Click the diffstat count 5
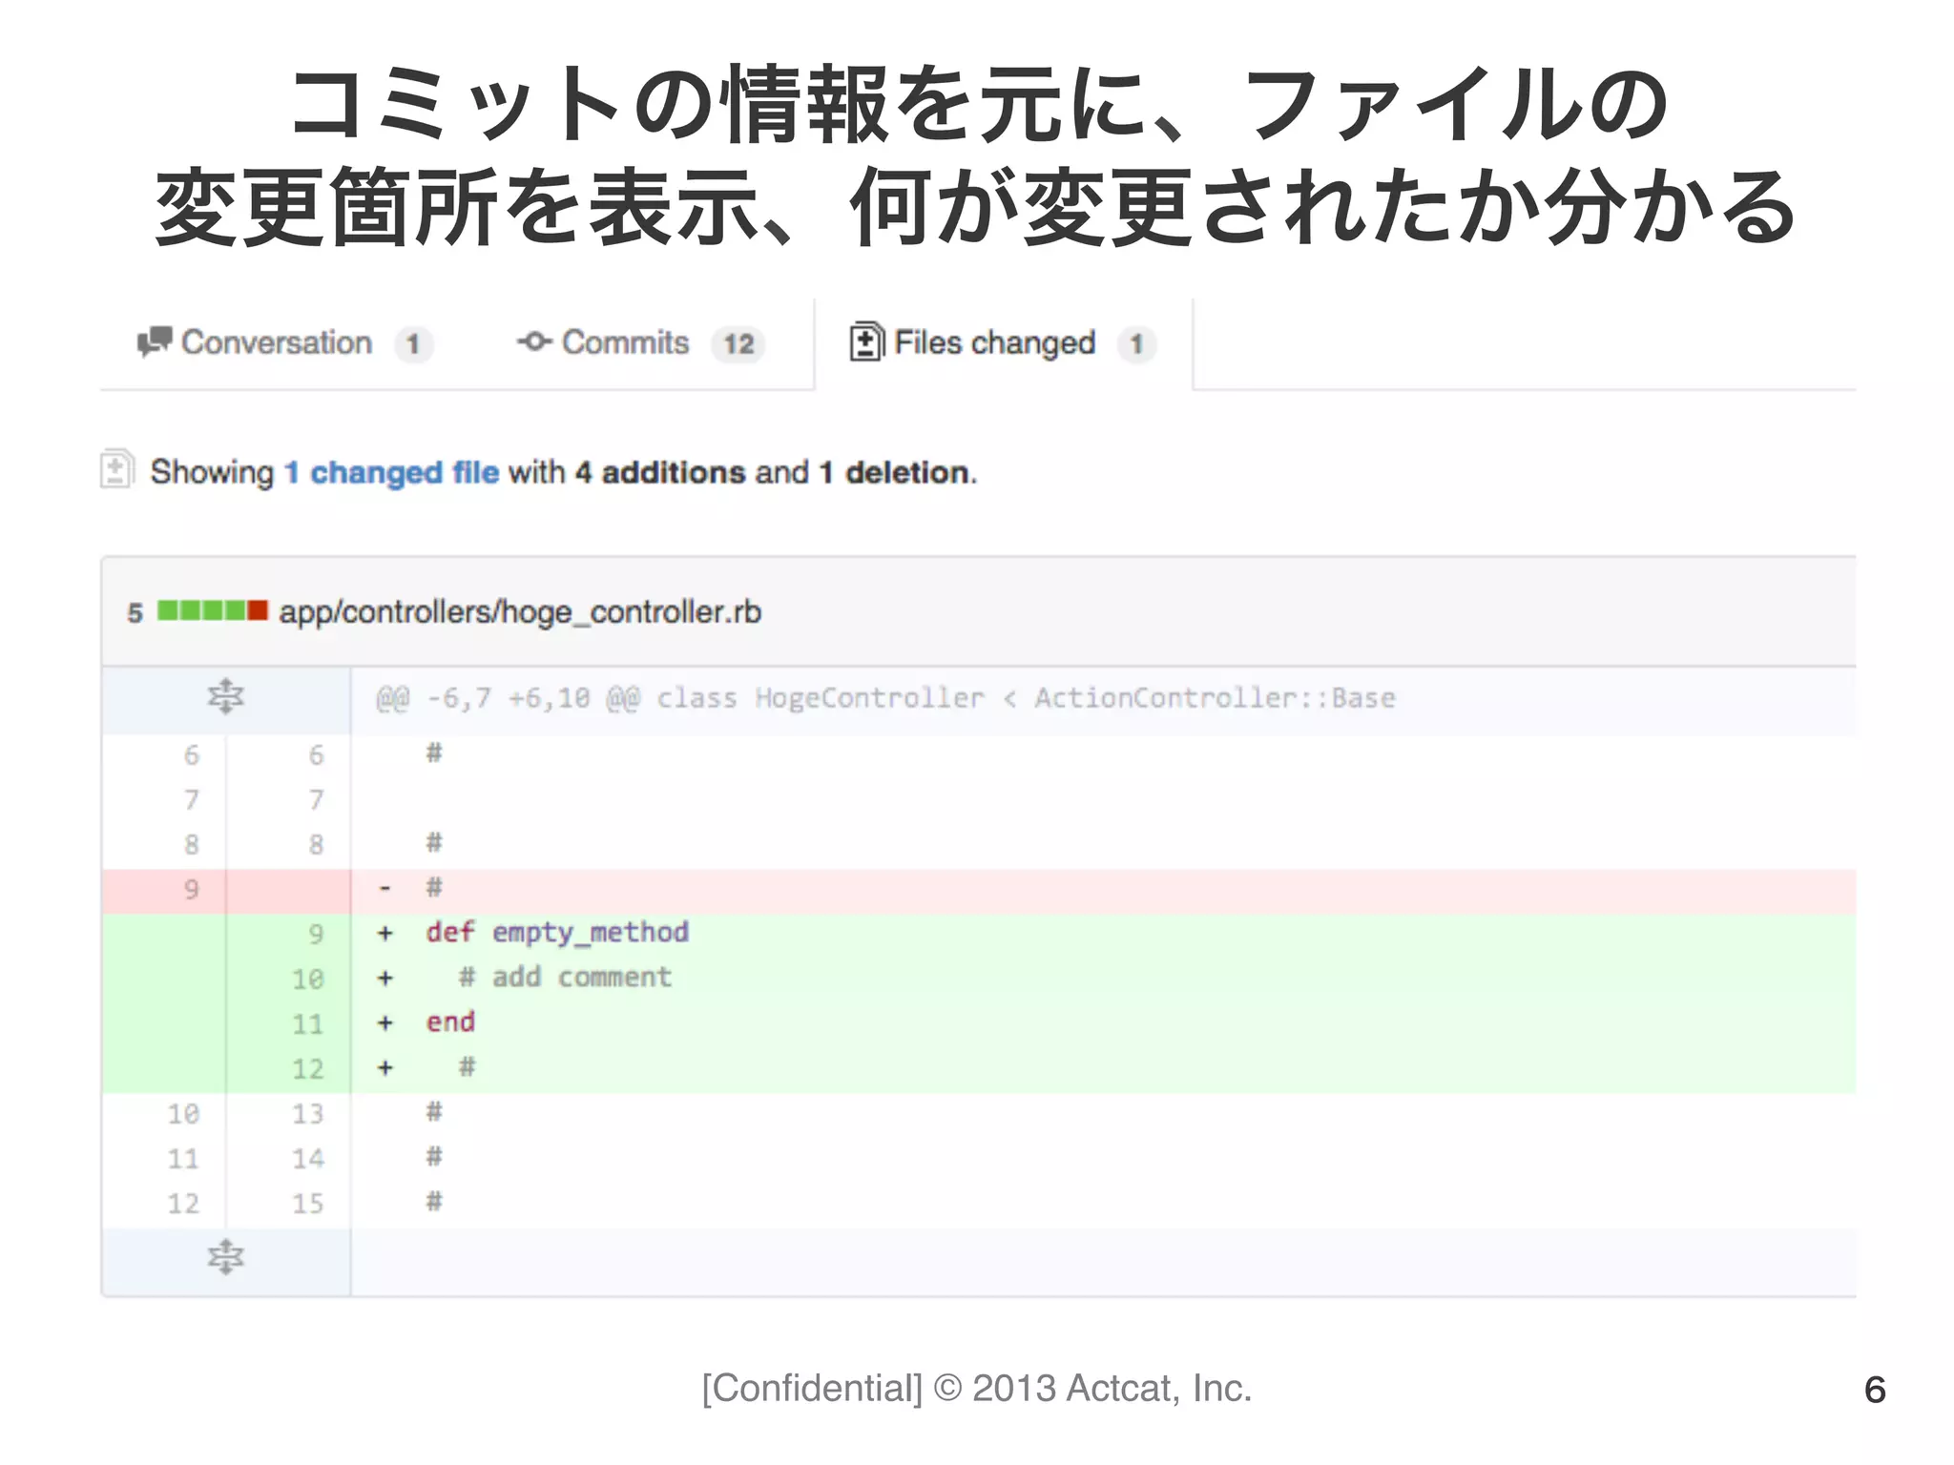Image resolution: width=1954 pixels, height=1465 pixels. click(x=135, y=613)
